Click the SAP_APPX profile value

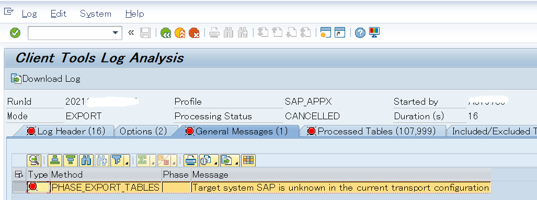tap(308, 102)
